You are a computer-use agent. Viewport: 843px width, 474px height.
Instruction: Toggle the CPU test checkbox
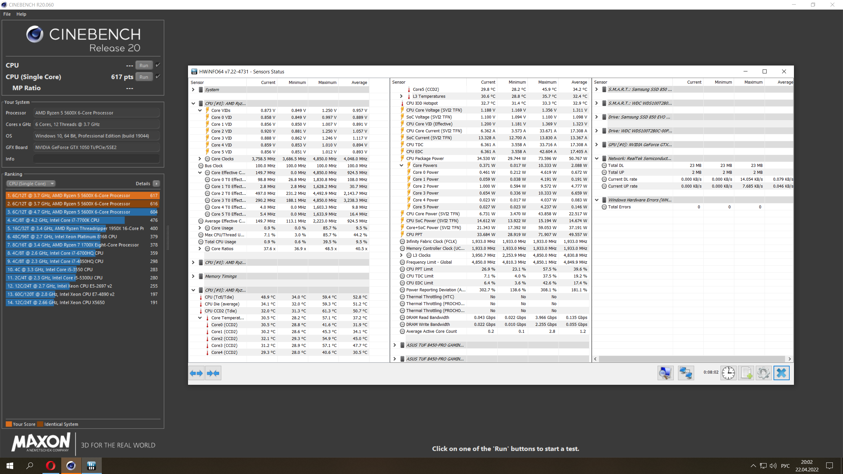pos(158,65)
